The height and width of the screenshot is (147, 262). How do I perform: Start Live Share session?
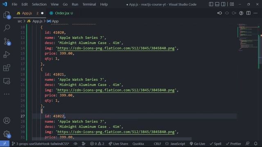(118, 144)
